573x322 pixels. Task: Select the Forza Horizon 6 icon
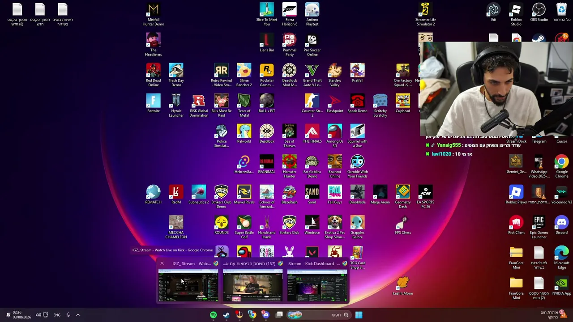point(290,14)
